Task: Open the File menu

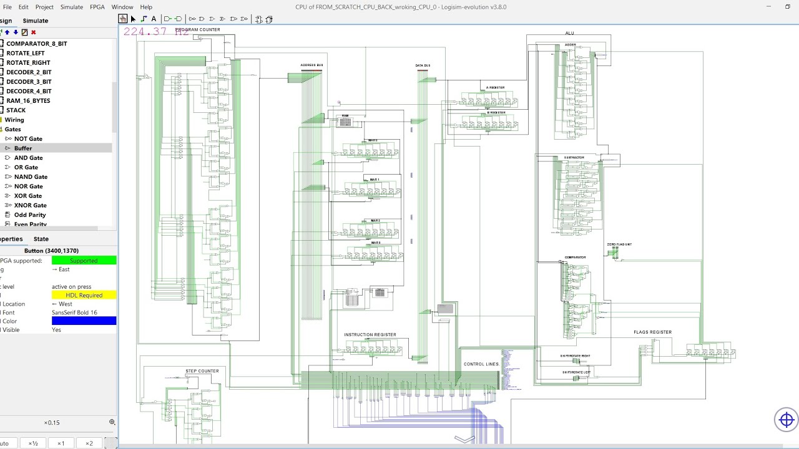Action: (7, 7)
